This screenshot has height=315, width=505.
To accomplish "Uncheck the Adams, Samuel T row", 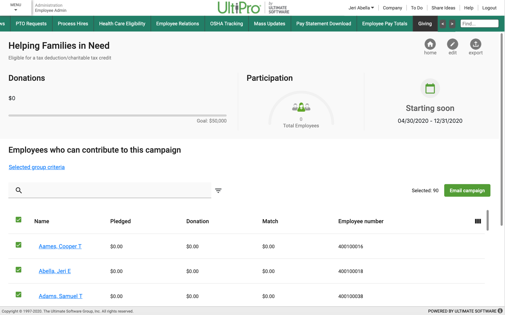I will [19, 295].
